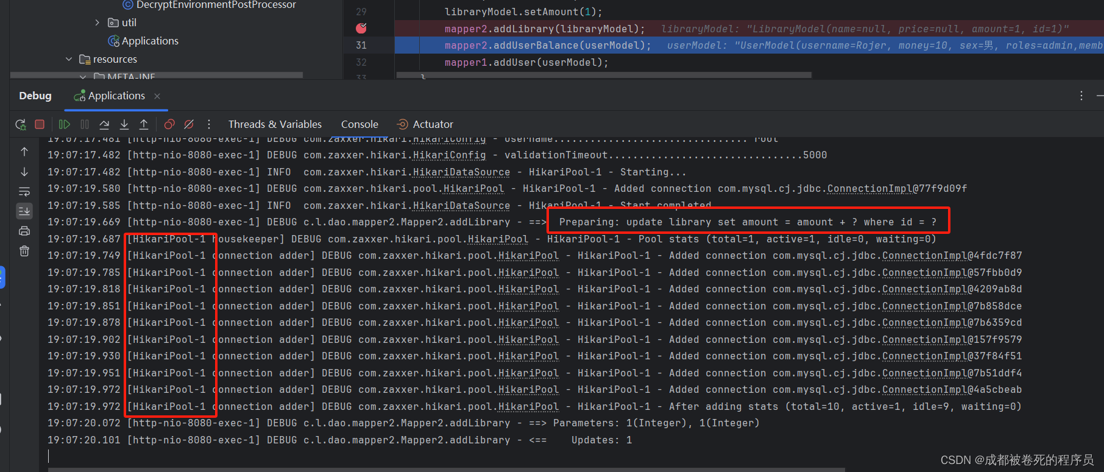This screenshot has width=1104, height=472.
Task: Open HikariDataSource link on Starting line
Action: (462, 172)
